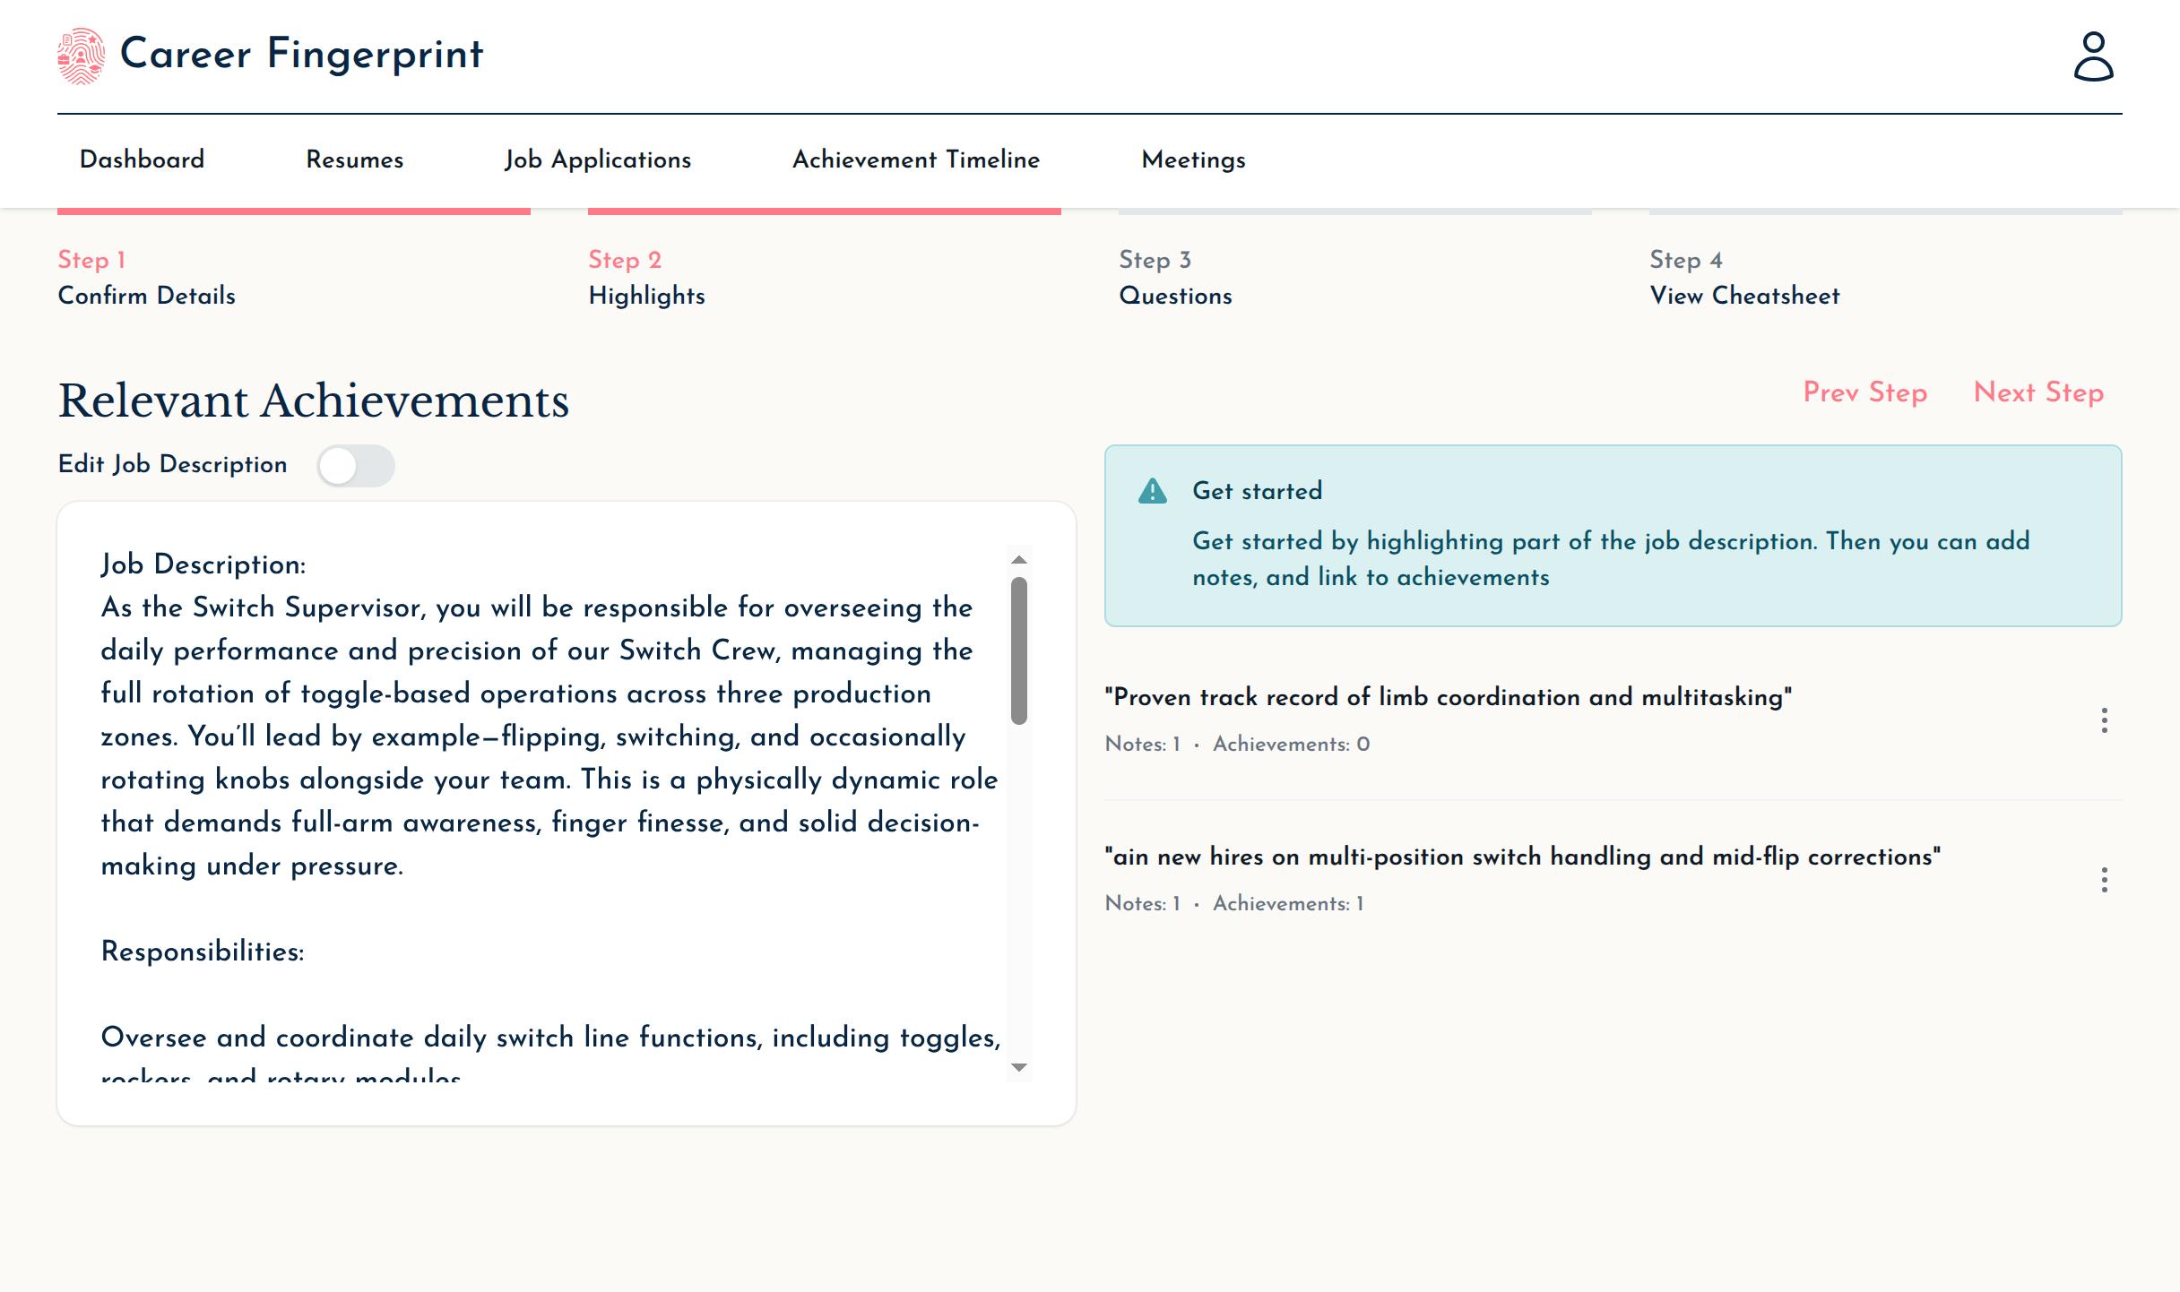Click the scrollbar down arrow in job description
Screen dimensions: 2180x1292
coord(1019,1065)
